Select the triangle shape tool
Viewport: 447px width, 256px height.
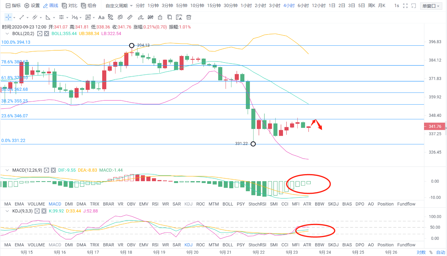coord(48,17)
